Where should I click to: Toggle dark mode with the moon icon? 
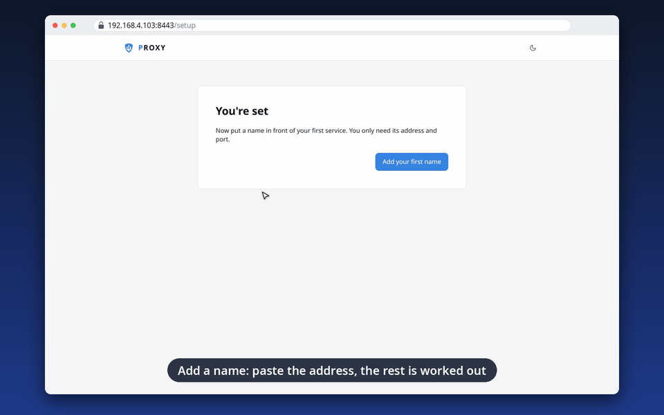click(533, 48)
